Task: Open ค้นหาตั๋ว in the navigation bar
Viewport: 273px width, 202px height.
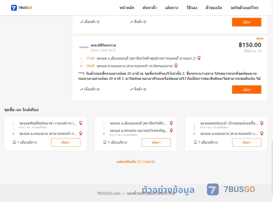Action: point(150,8)
